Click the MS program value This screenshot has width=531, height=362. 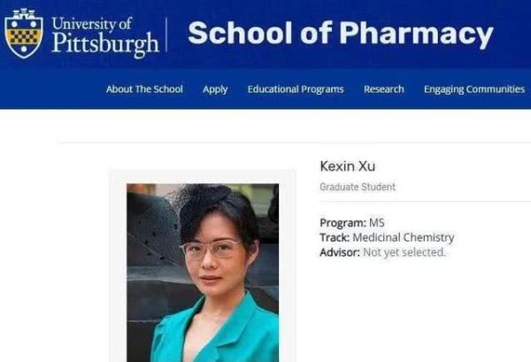(x=377, y=223)
